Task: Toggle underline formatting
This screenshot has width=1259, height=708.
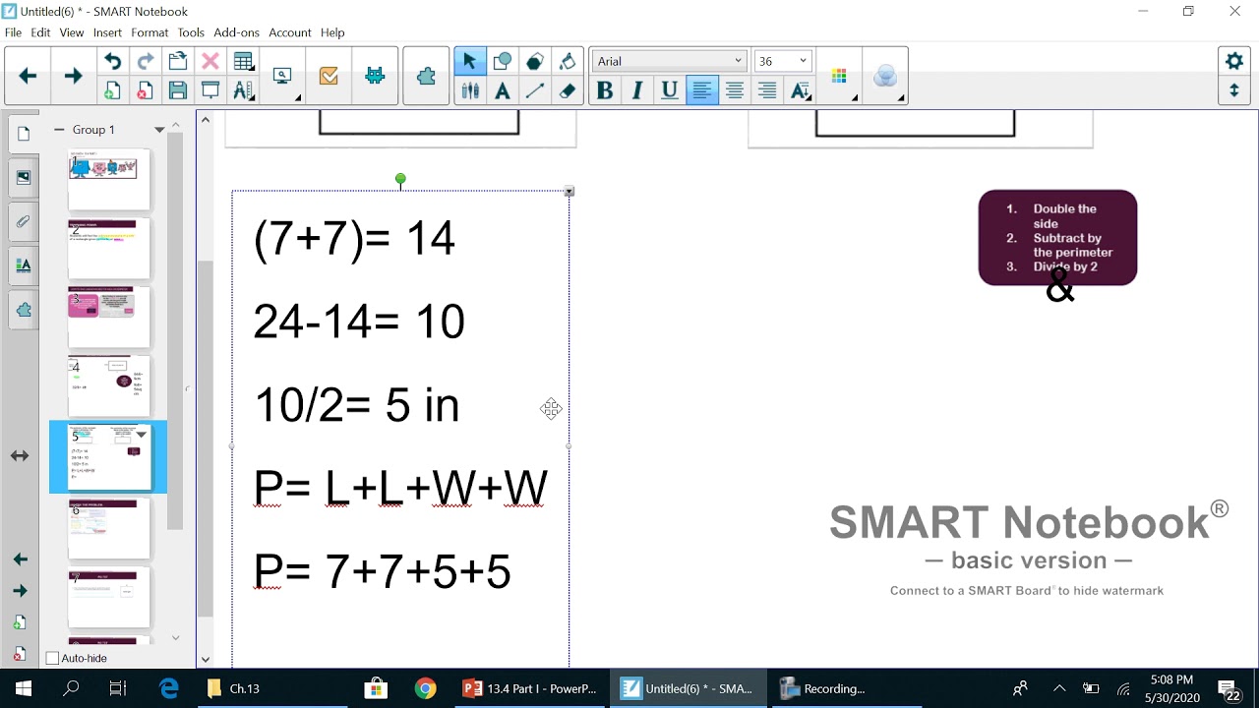Action: click(670, 90)
